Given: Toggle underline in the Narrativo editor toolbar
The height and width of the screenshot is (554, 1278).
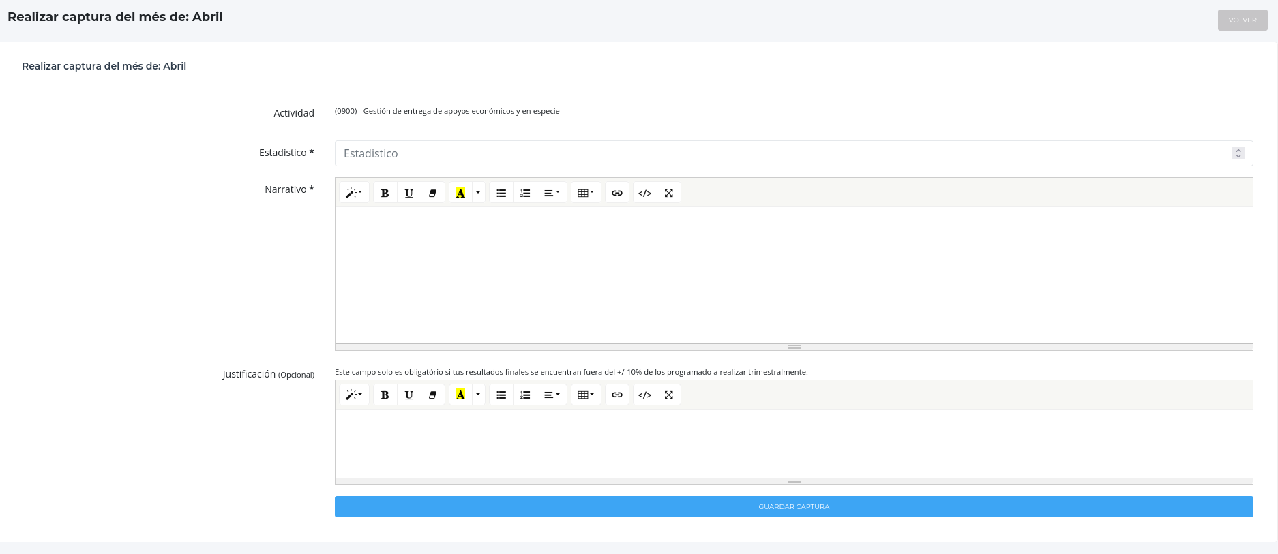Looking at the screenshot, I should [x=408, y=193].
